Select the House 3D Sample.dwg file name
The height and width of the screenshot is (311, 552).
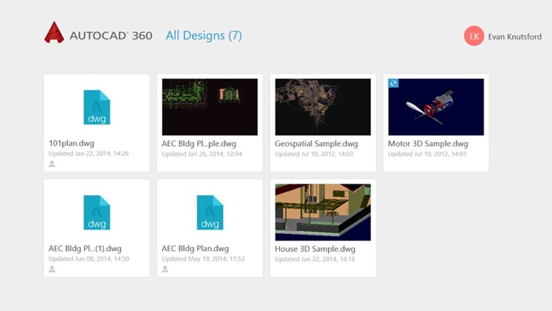[x=315, y=249]
